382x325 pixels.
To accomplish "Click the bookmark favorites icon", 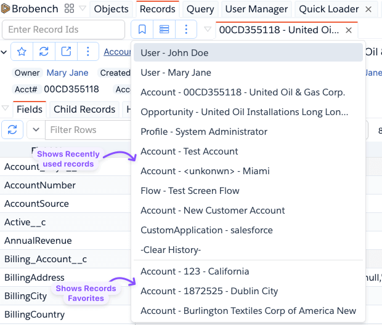I will pyautogui.click(x=142, y=30).
